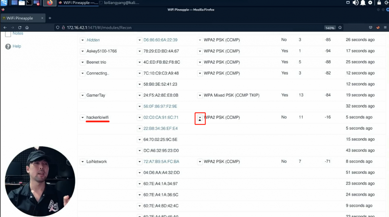This screenshot has width=389, height=217.
Task: Open the terminal launcher in taskbar
Action: click(x=29, y=3)
